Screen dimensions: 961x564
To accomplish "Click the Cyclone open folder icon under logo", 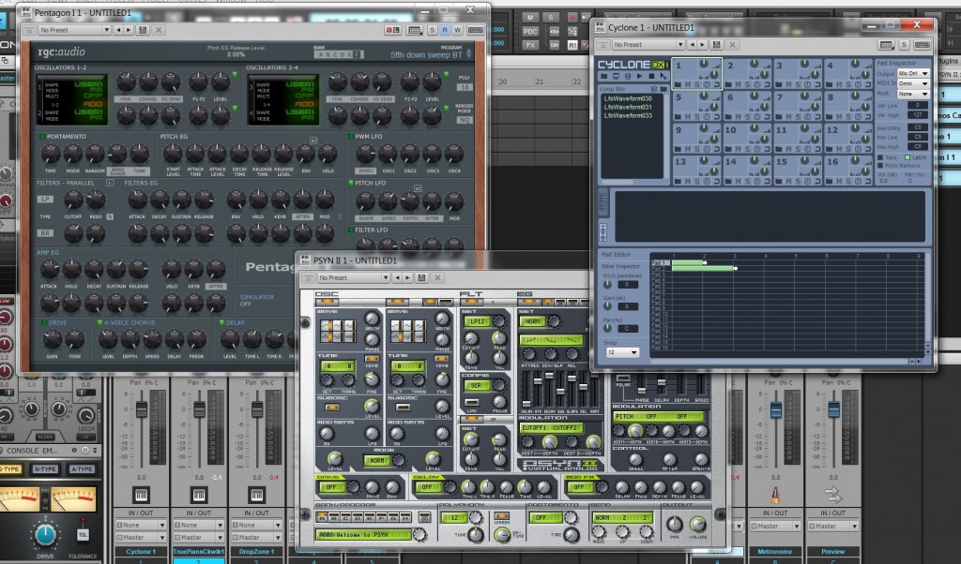I will [604, 77].
